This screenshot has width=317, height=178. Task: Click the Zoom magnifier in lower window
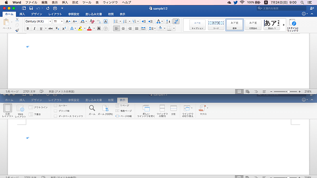92,110
